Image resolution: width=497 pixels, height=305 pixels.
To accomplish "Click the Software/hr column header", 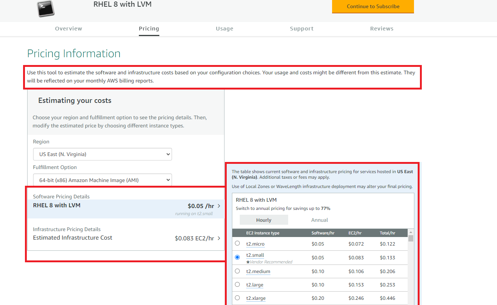I will point(323,233).
